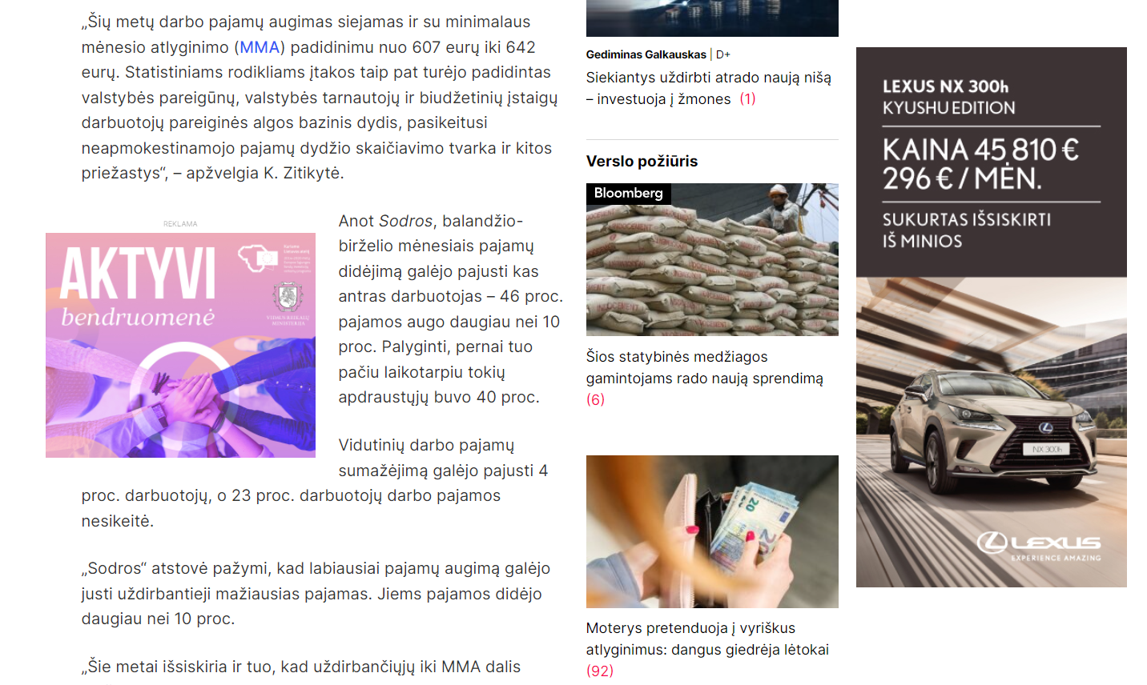Screen dimensions: 1147x685
Task: Open article Siekiantys uždirbti atrado naują nišą
Action: [708, 88]
